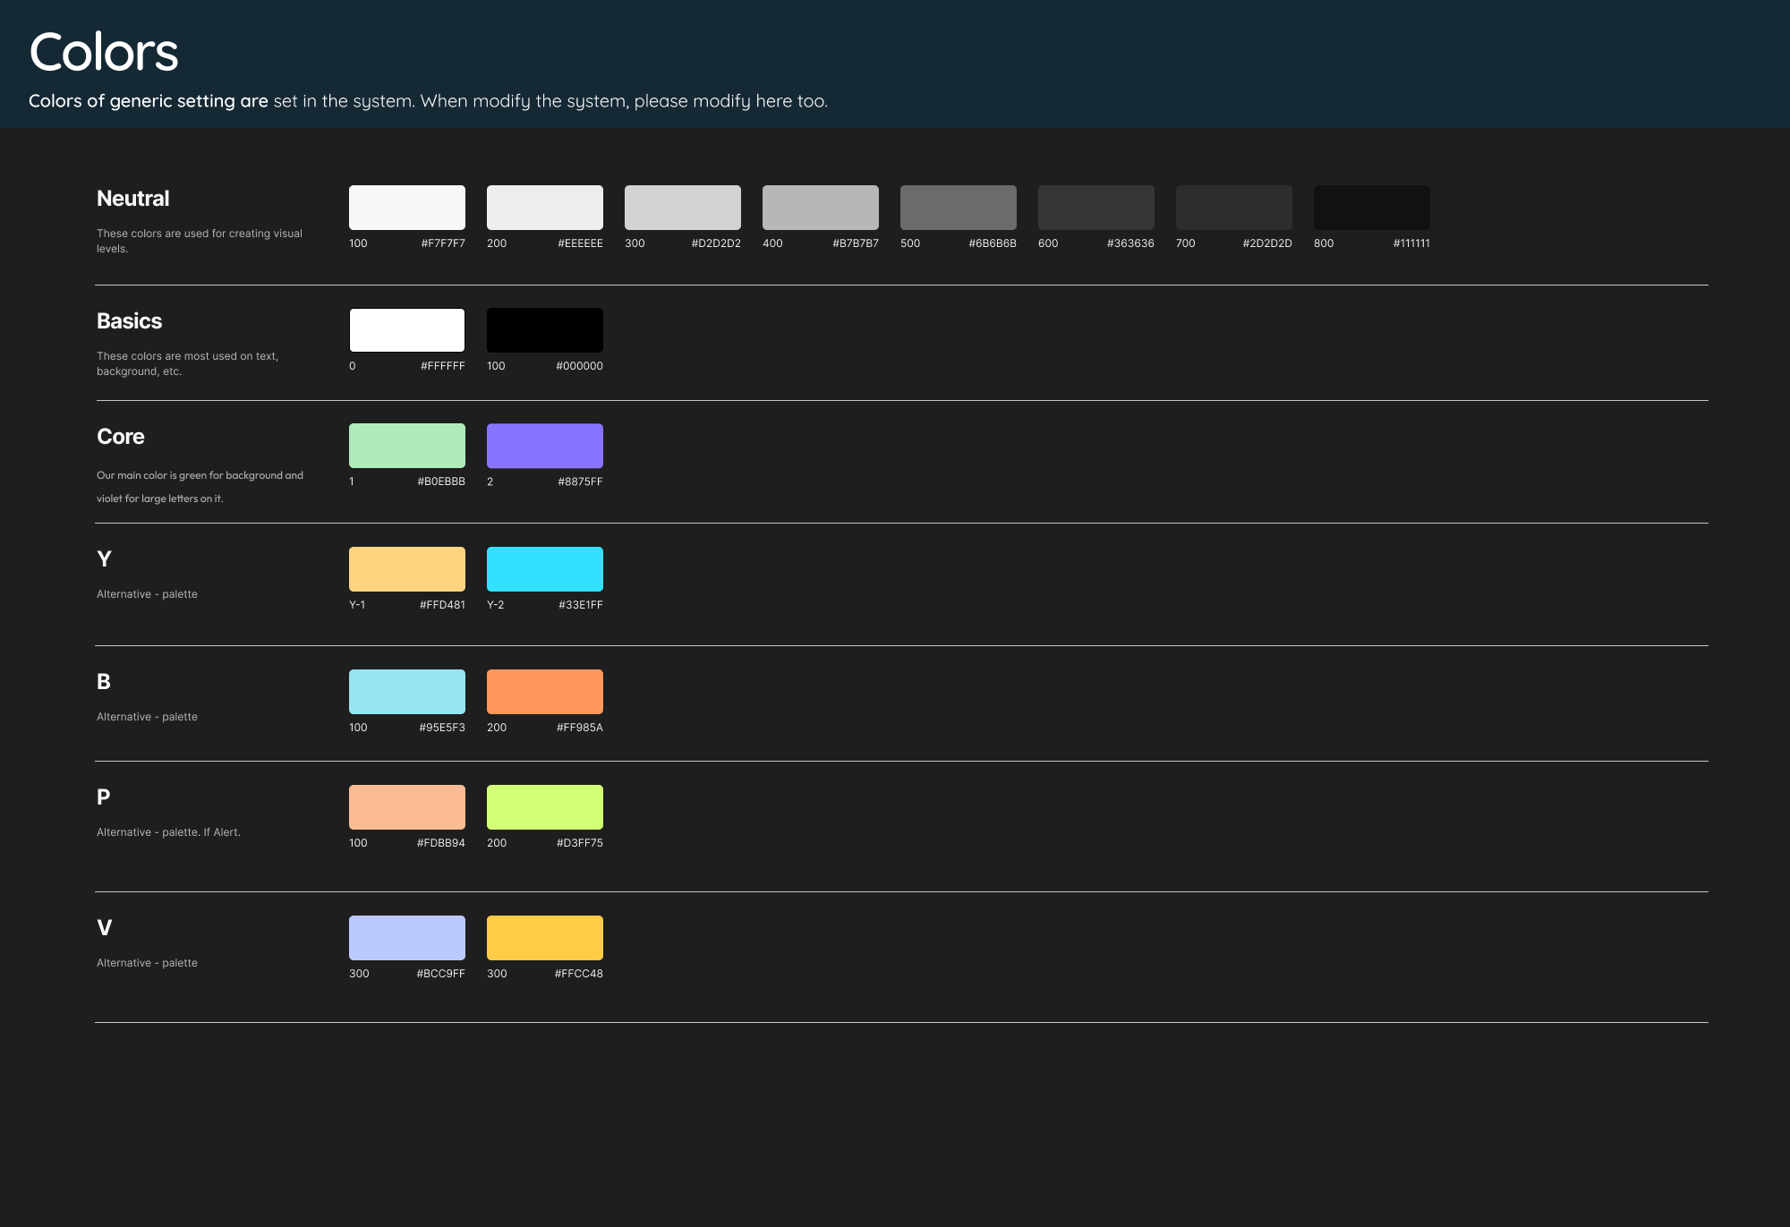
Task: Choose the B 100 light blue swatch
Action: [x=407, y=692]
